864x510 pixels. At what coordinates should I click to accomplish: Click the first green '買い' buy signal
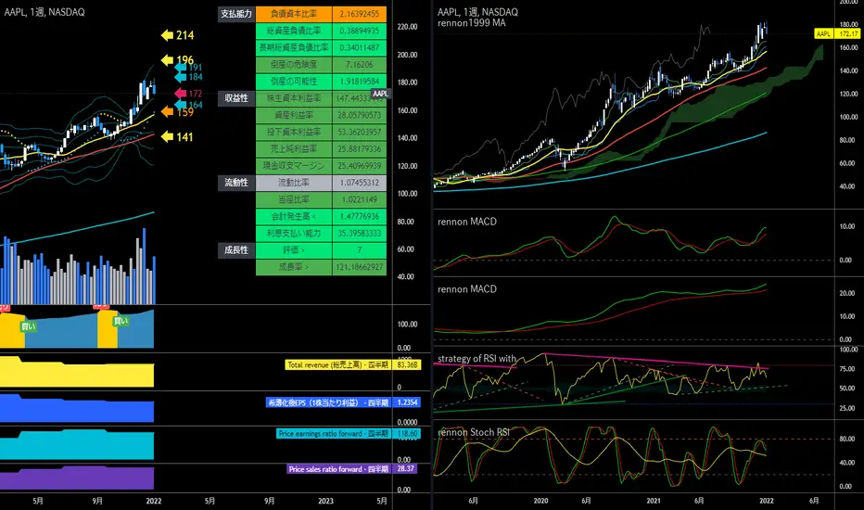click(28, 327)
